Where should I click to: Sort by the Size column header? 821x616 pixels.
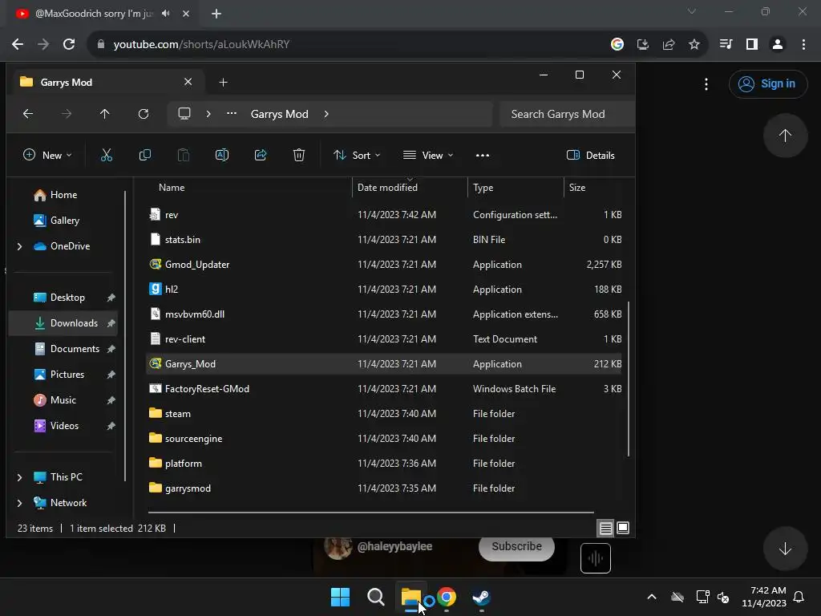[577, 188]
